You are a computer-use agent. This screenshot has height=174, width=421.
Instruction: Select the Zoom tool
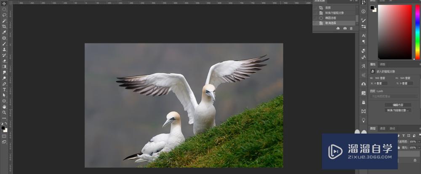(4, 112)
